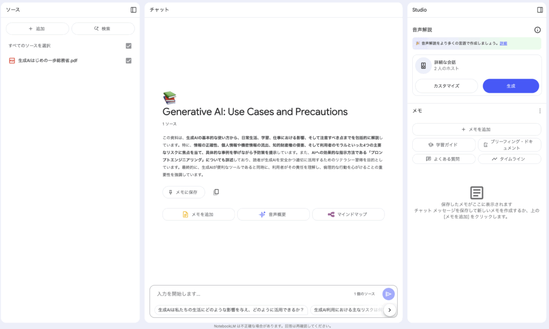Open the memo section three-dot menu
This screenshot has width=549, height=329.
click(x=540, y=111)
